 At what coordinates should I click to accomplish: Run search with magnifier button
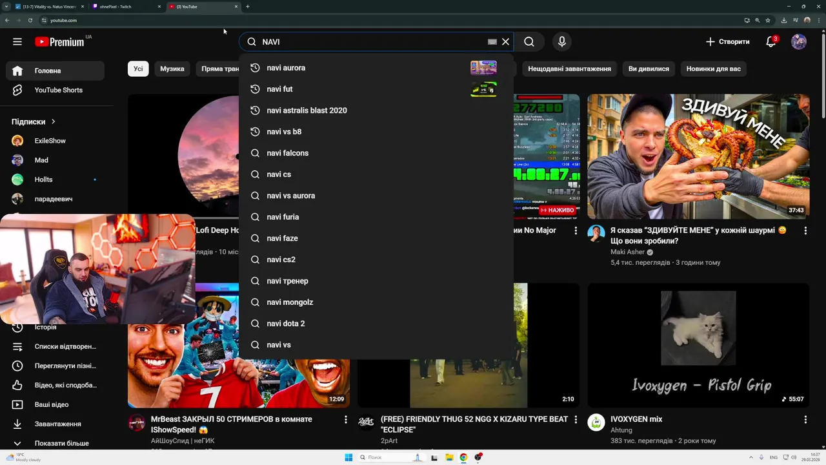[529, 42]
